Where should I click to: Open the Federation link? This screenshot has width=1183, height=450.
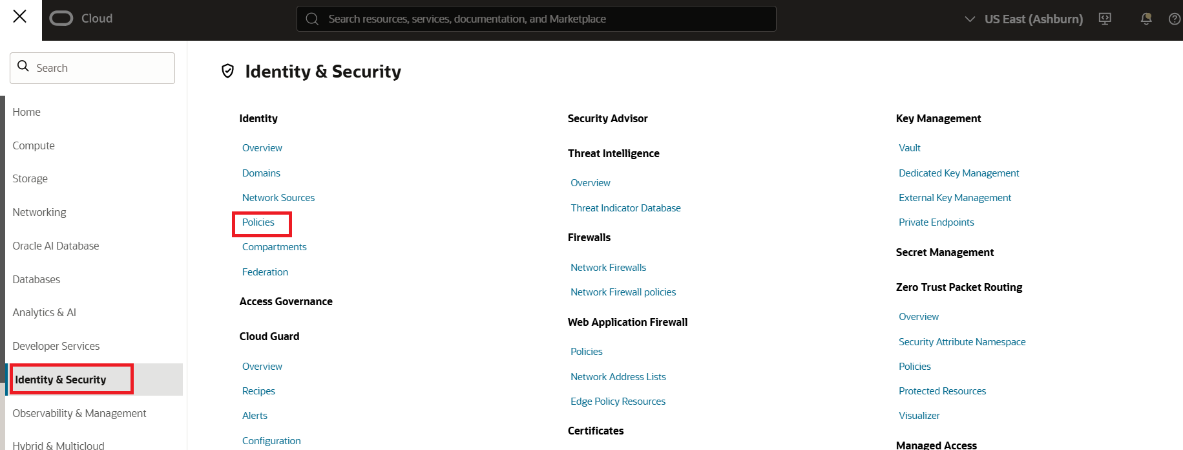point(266,272)
